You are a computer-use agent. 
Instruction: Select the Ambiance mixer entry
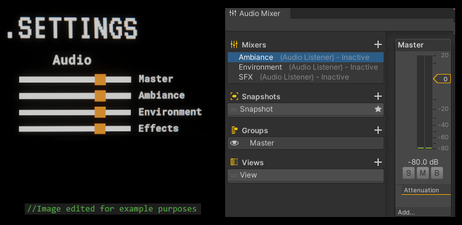coord(305,57)
